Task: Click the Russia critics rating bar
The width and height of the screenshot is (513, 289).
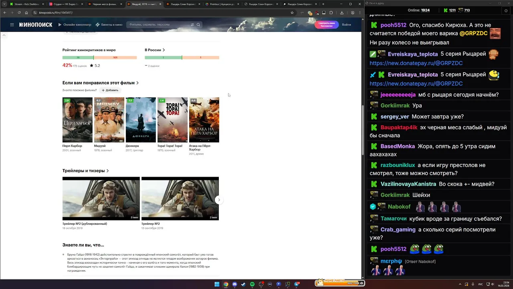Action: [182, 57]
